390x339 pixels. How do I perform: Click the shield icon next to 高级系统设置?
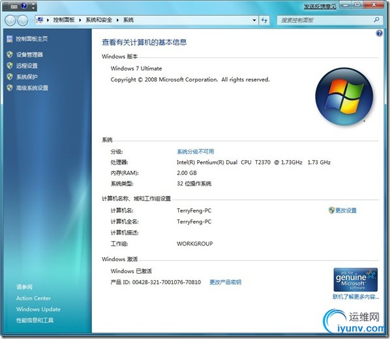pyautogui.click(x=10, y=88)
